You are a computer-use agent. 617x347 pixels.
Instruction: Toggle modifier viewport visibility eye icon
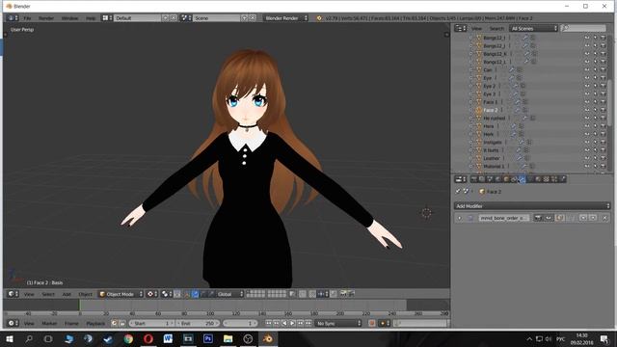click(549, 218)
